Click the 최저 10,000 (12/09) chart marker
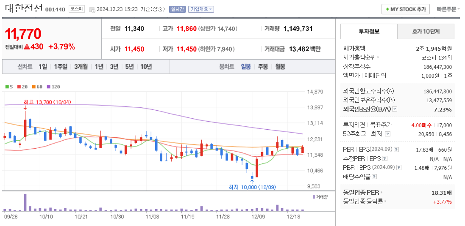465x226 pixels. [253, 187]
